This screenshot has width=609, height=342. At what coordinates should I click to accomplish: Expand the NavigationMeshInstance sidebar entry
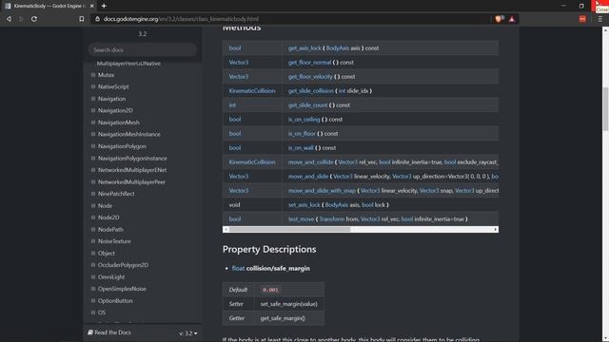pyautogui.click(x=93, y=134)
